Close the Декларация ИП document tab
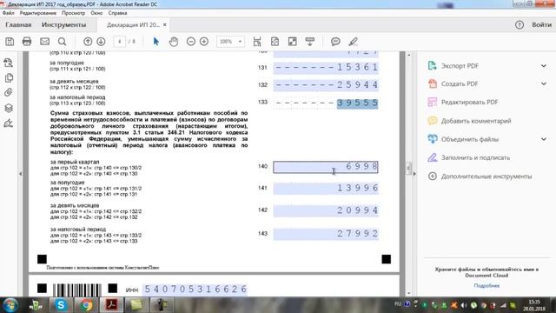This screenshot has height=313, width=556. [x=165, y=25]
